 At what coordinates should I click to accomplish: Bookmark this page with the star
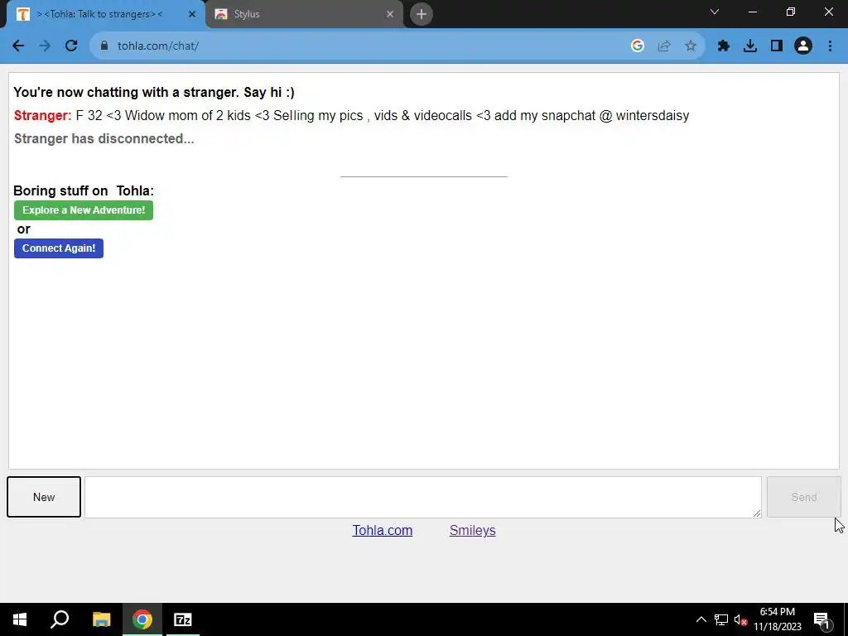click(691, 46)
